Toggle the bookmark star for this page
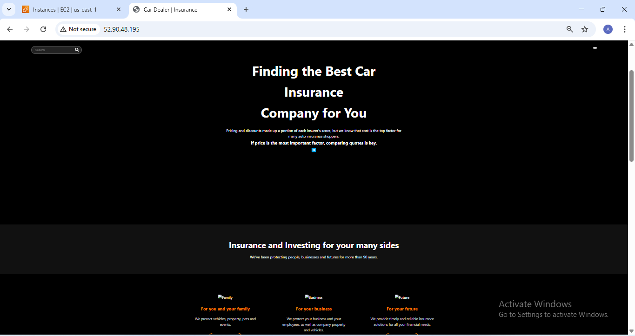The width and height of the screenshot is (635, 336). click(x=585, y=29)
